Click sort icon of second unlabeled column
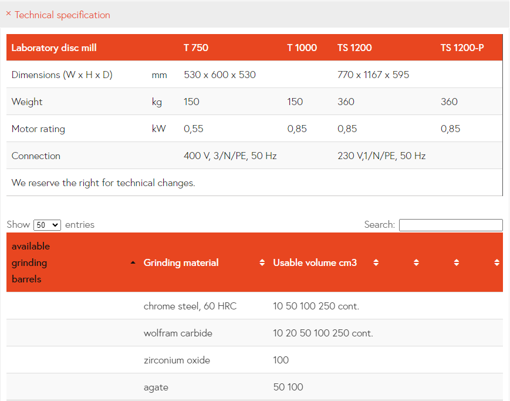The image size is (510, 401). point(456,262)
